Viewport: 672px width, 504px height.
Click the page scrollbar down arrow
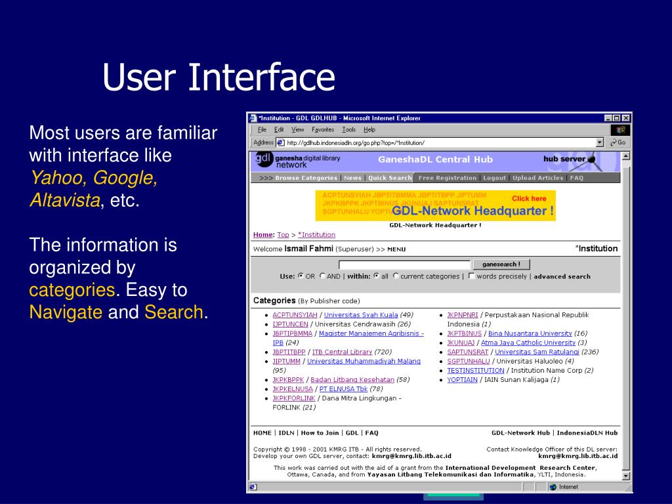point(625,476)
